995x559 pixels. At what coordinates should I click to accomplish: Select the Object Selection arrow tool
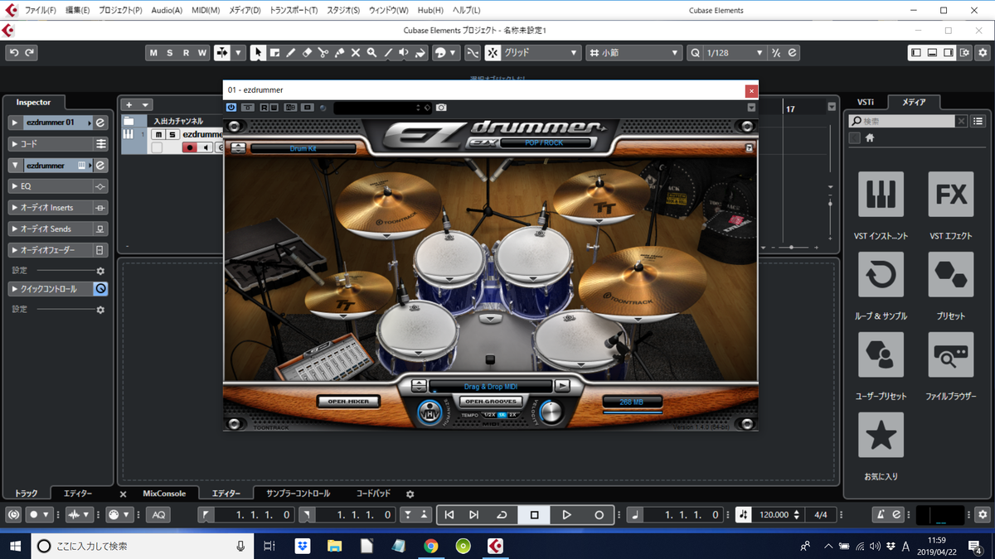[258, 52]
